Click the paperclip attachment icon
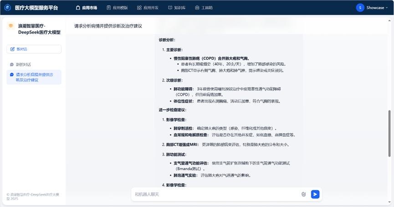This screenshot has height=207, width=394. (x=303, y=194)
